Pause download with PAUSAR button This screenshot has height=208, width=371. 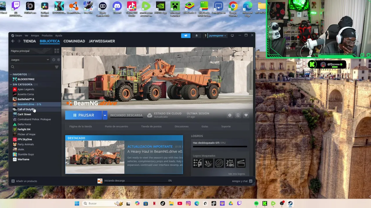point(83,115)
